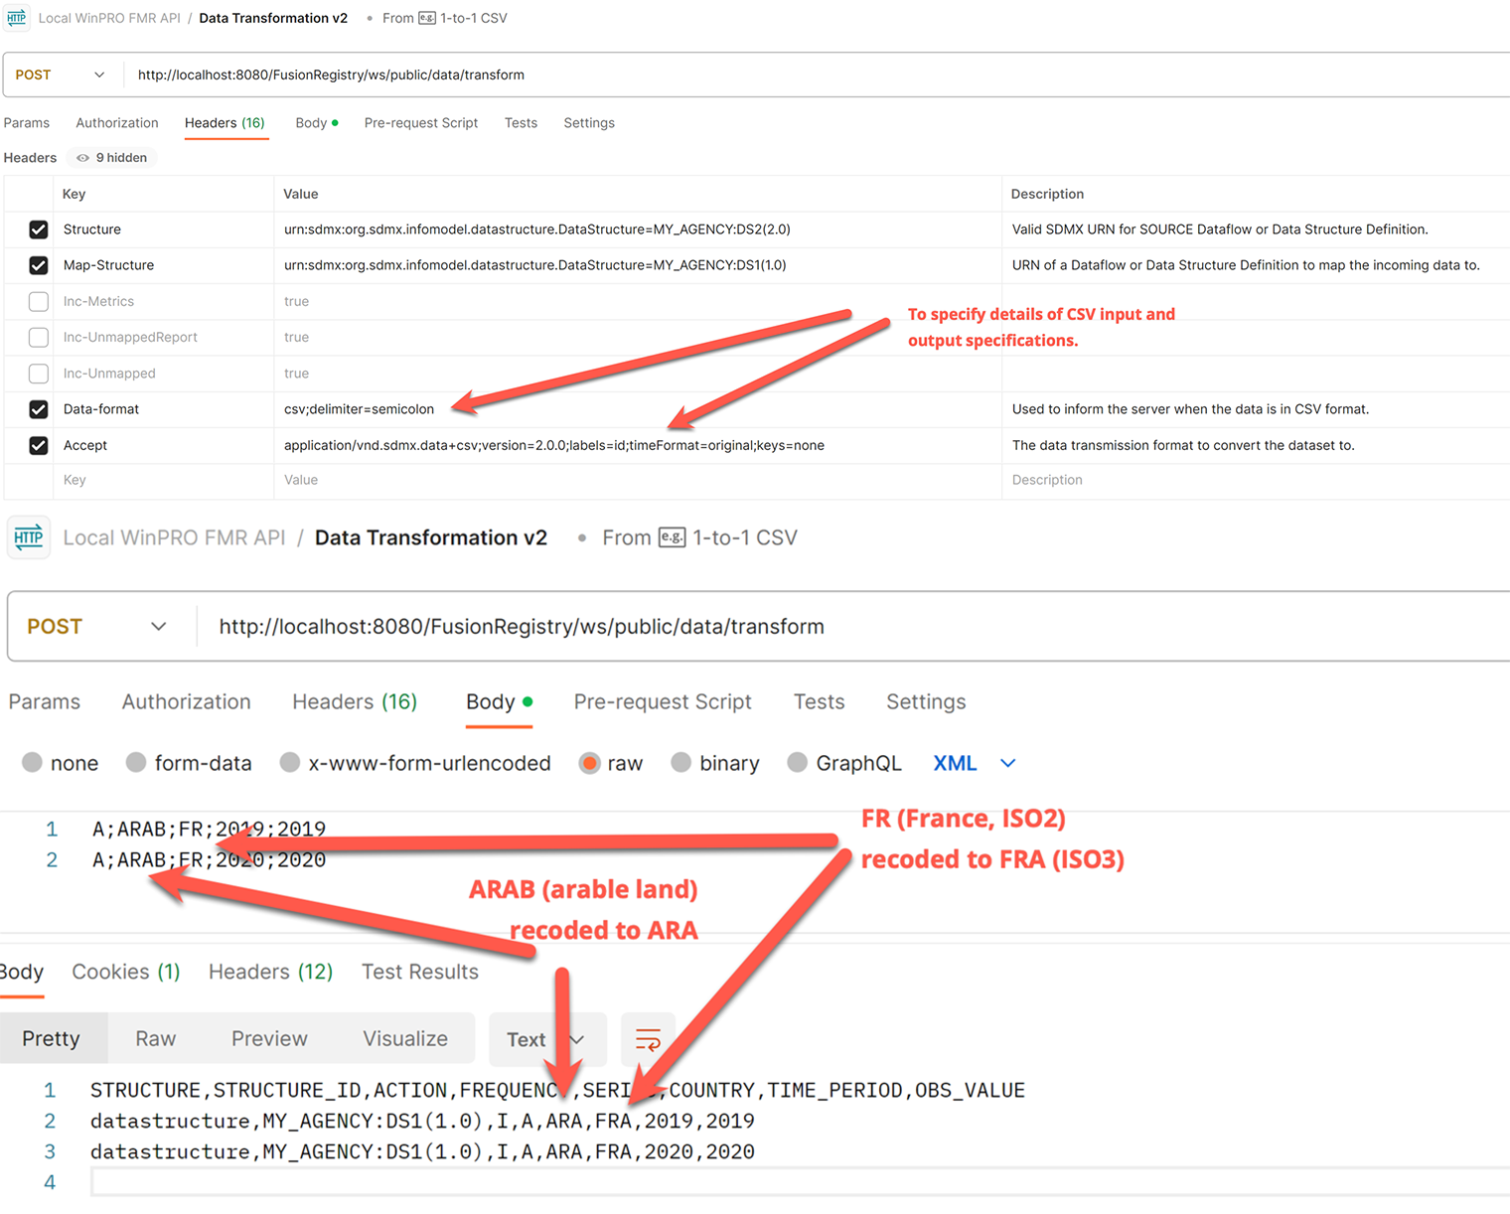This screenshot has width=1510, height=1214.
Task: Click the eye icon for 9 hidden headers
Action: pos(83,158)
